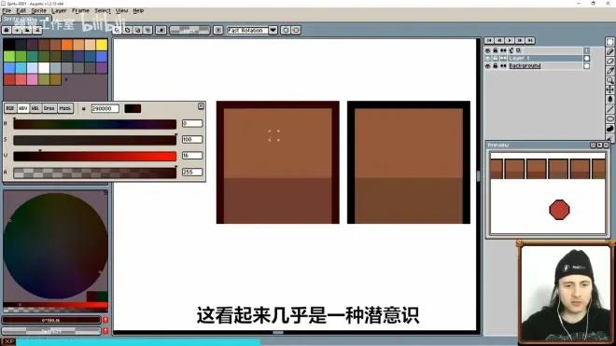Select the Rectangular Marquee tool
Screen dimensions: 616x346
click(609, 42)
